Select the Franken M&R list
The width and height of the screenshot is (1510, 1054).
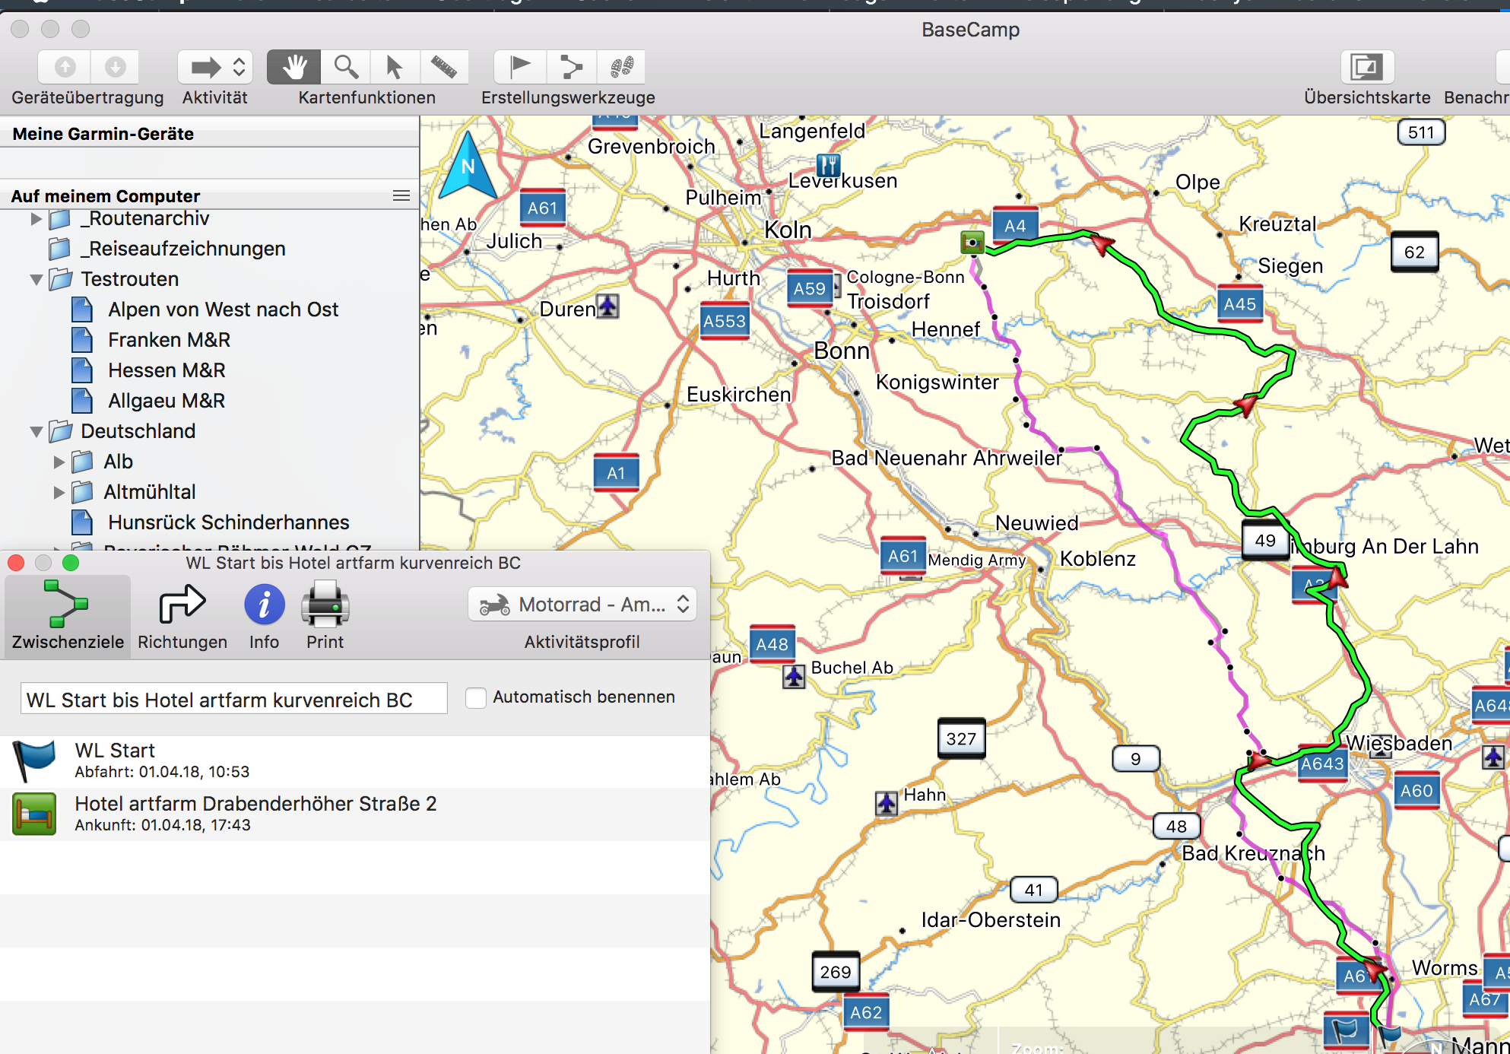point(169,340)
